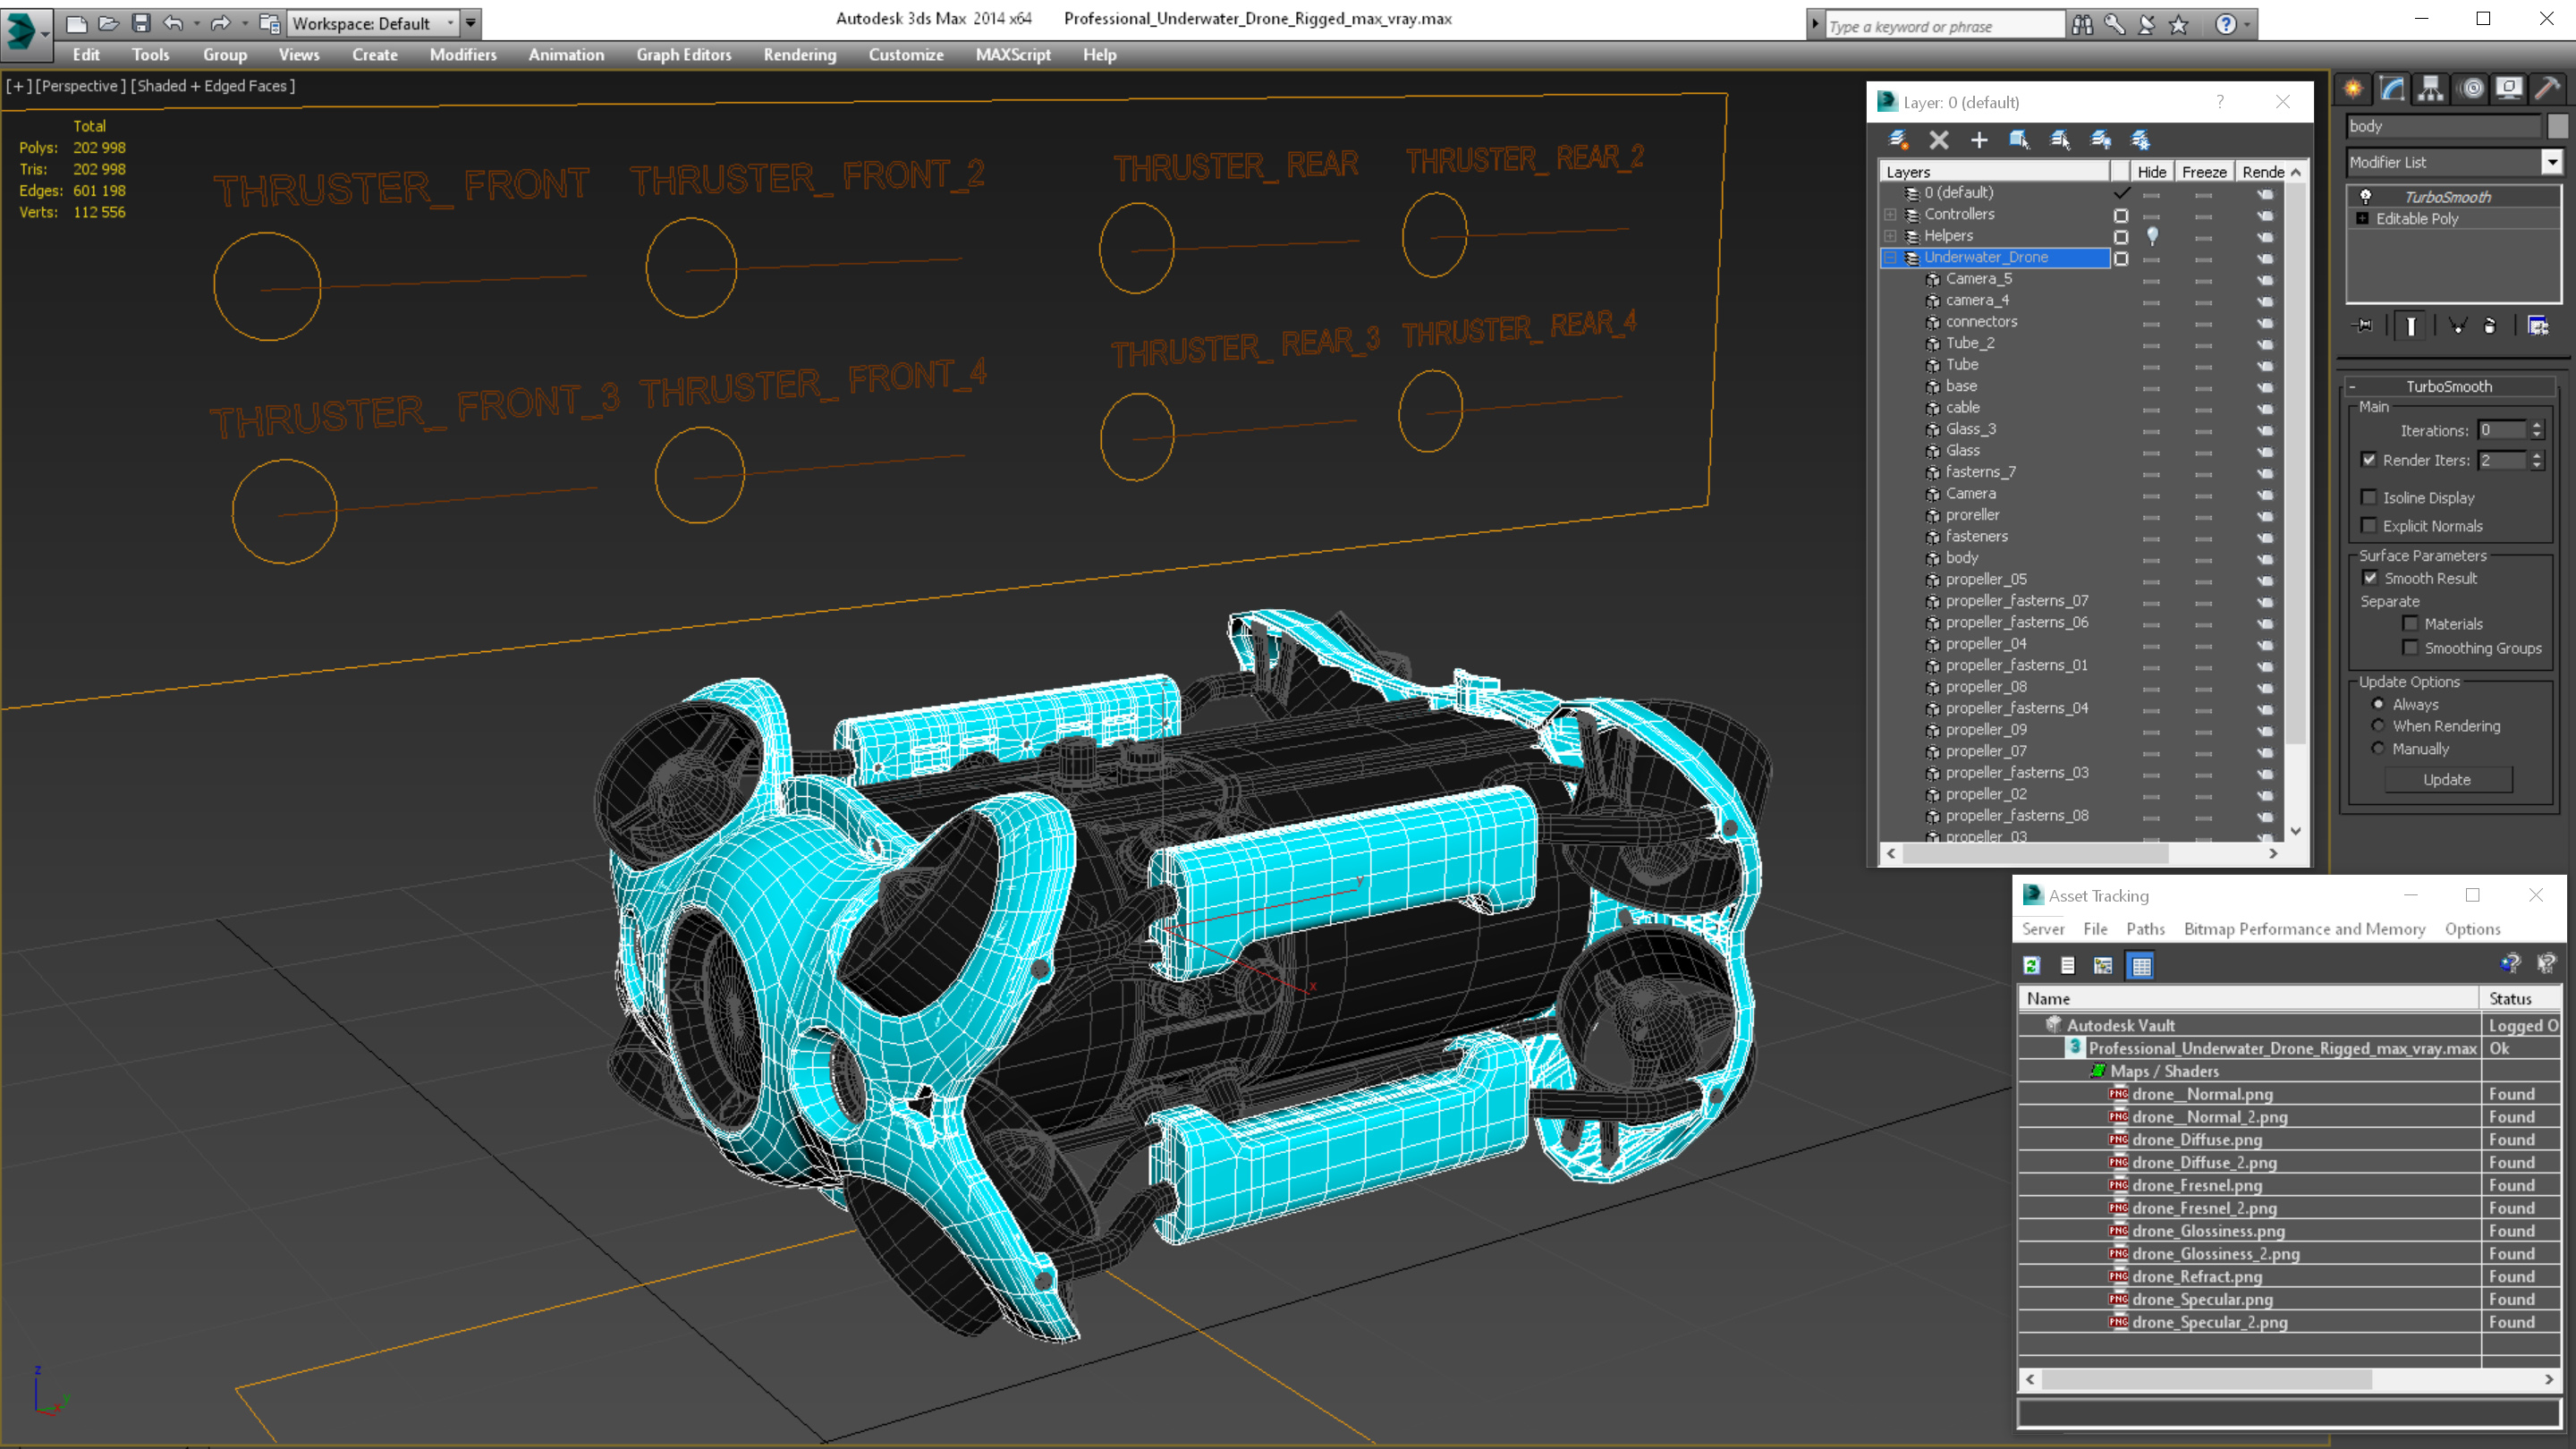The image size is (2576, 1449).
Task: Expand the Controllers layer
Action: click(1890, 214)
